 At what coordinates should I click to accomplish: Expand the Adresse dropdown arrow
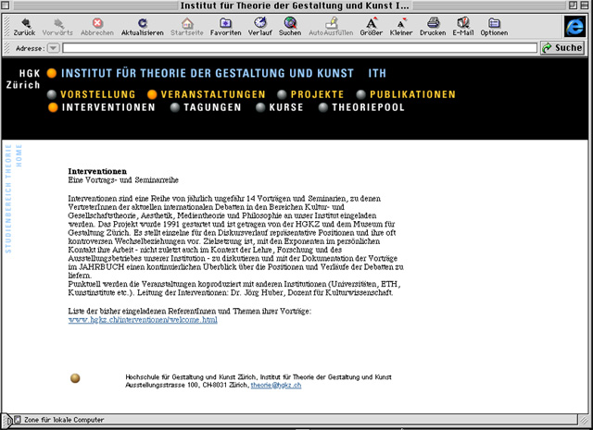(53, 48)
